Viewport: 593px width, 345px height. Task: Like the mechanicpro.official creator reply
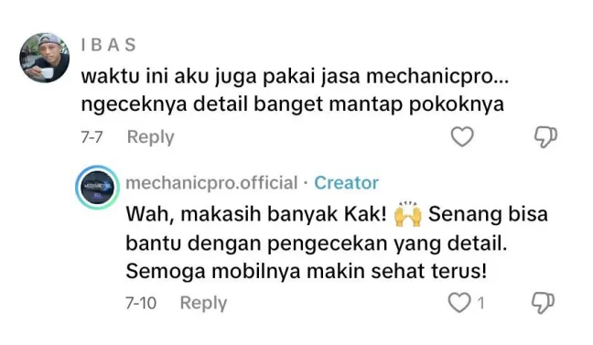(x=459, y=303)
